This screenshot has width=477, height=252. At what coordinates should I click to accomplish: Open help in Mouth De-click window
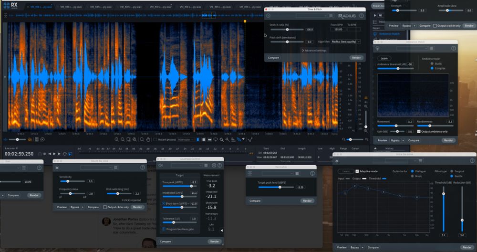pos(143,168)
